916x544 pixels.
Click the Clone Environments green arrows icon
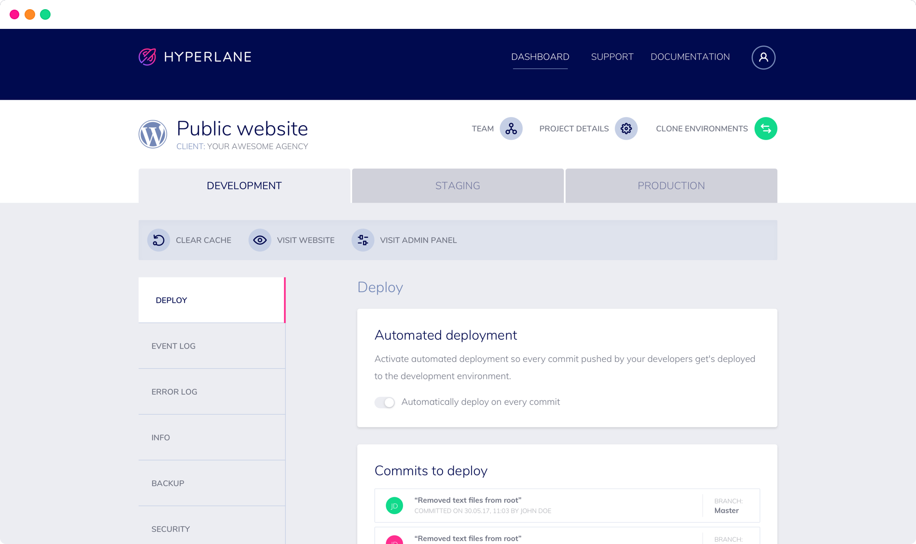(x=766, y=129)
